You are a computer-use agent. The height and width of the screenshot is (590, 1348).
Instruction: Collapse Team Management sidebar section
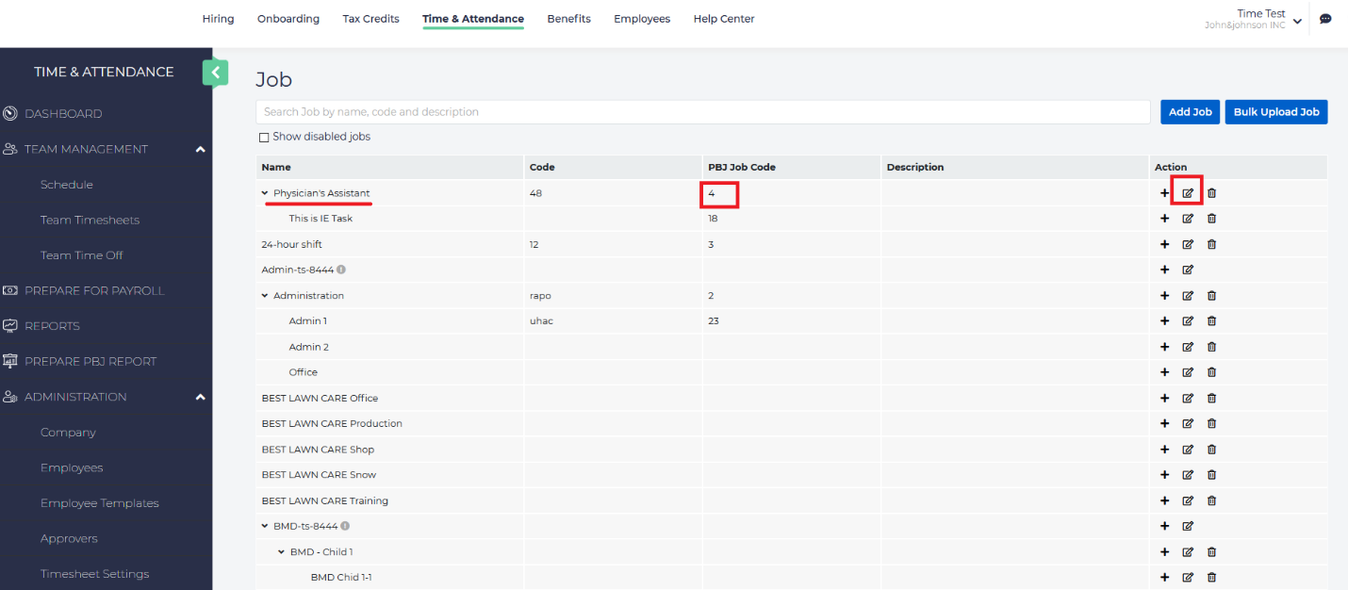tap(200, 149)
